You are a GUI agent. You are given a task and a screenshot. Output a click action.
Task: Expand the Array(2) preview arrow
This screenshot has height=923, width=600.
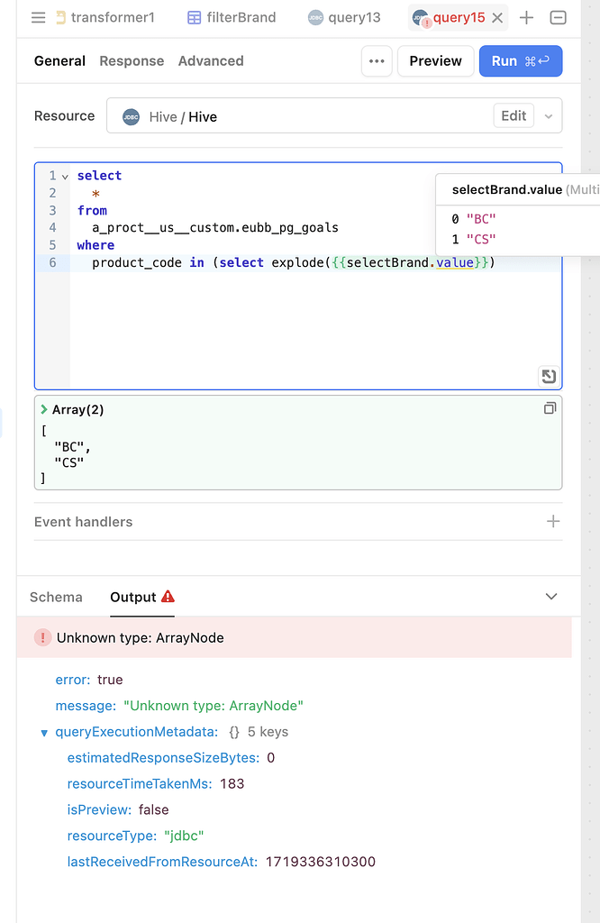pos(43,409)
